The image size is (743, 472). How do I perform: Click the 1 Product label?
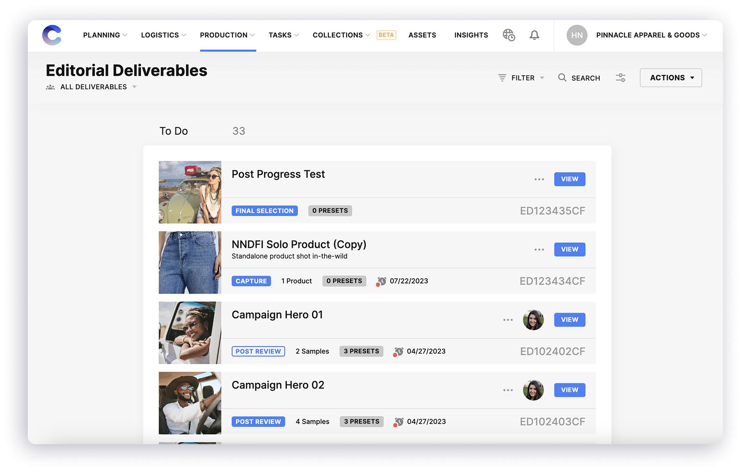297,281
